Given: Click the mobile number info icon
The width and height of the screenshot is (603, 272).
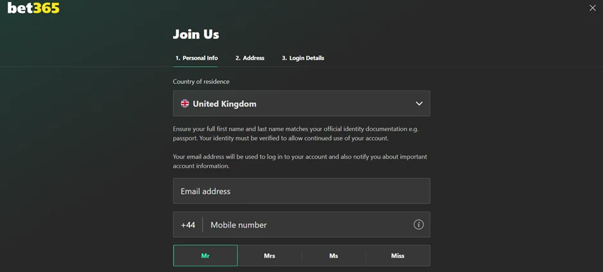Looking at the screenshot, I should 418,225.
